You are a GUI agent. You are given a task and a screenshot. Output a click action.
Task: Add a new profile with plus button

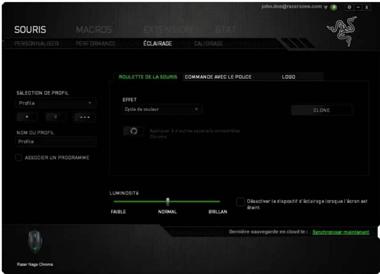coord(27,117)
